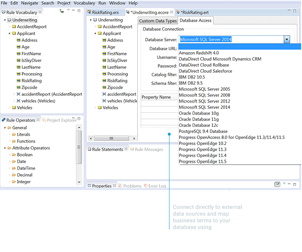
Task: Choose Oracle Database 12c option
Action: click(198, 125)
